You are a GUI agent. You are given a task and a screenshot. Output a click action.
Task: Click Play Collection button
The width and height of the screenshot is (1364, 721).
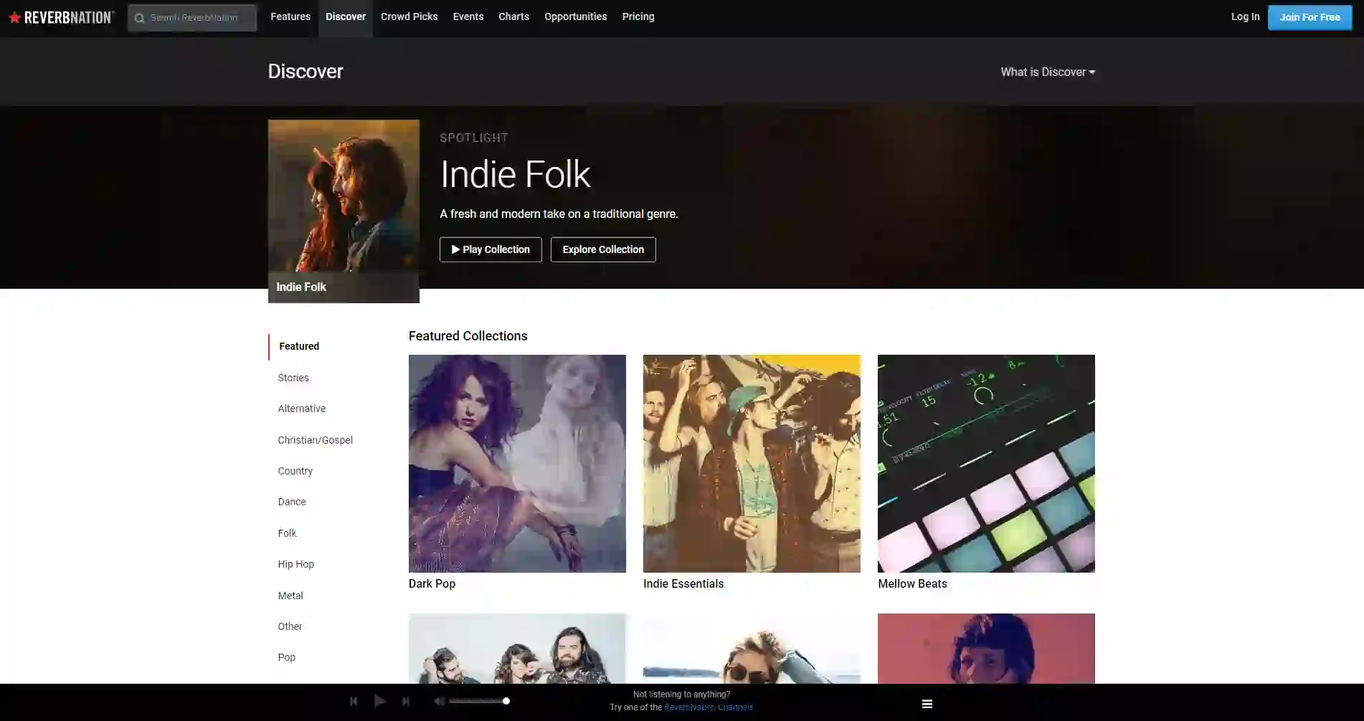coord(491,249)
